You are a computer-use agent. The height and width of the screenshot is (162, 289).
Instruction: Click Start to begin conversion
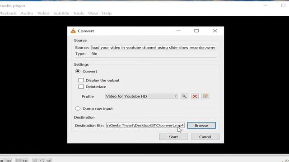click(x=173, y=137)
